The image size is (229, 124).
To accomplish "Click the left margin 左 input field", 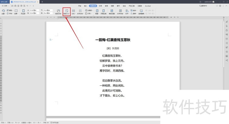I will coord(34,13).
